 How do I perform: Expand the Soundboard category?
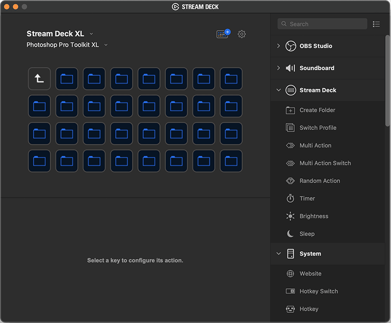tap(279, 68)
